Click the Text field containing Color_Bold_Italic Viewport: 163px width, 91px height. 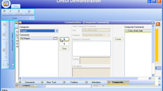[x=96, y=30]
